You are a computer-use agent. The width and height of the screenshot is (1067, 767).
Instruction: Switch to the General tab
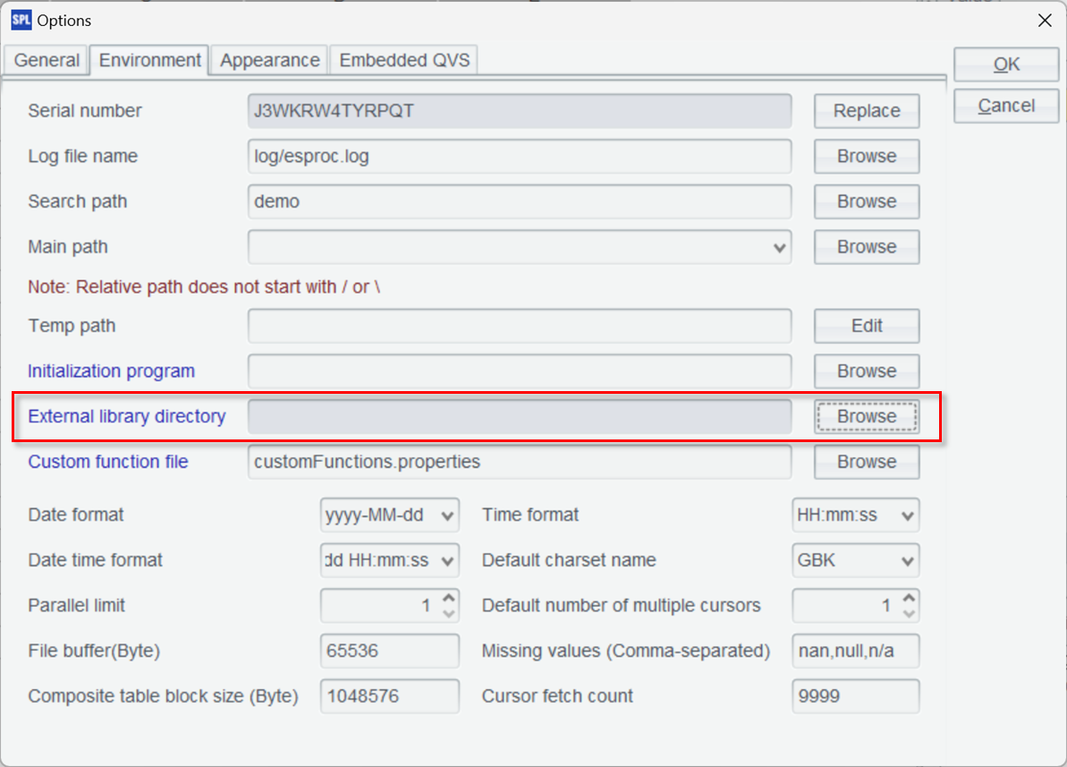pyautogui.click(x=47, y=60)
